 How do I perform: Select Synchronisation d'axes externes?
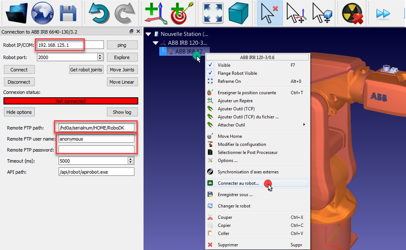[x=258, y=172]
